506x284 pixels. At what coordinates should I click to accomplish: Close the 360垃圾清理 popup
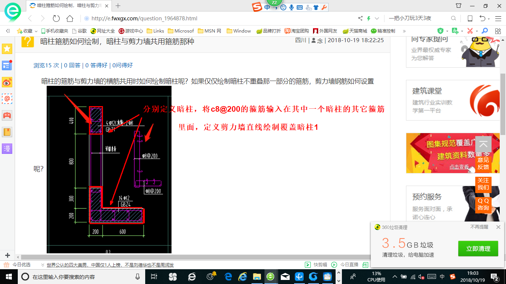(498, 227)
